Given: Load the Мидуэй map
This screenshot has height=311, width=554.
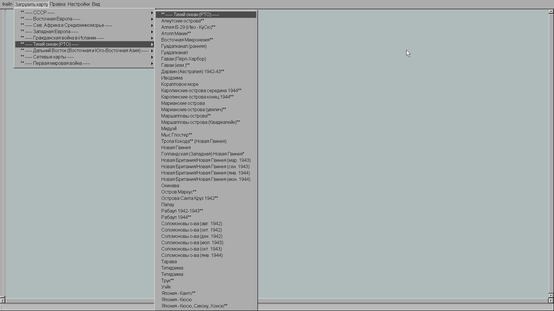Looking at the screenshot, I should 206,129.
